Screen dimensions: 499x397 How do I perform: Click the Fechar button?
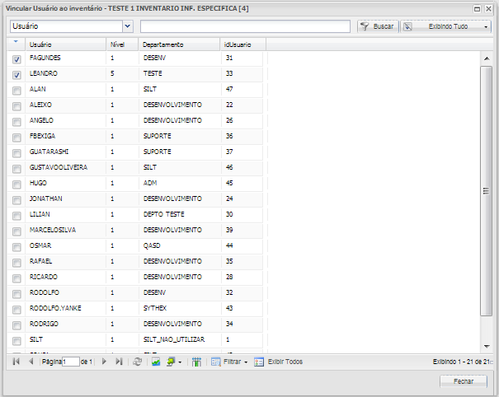coord(464,381)
